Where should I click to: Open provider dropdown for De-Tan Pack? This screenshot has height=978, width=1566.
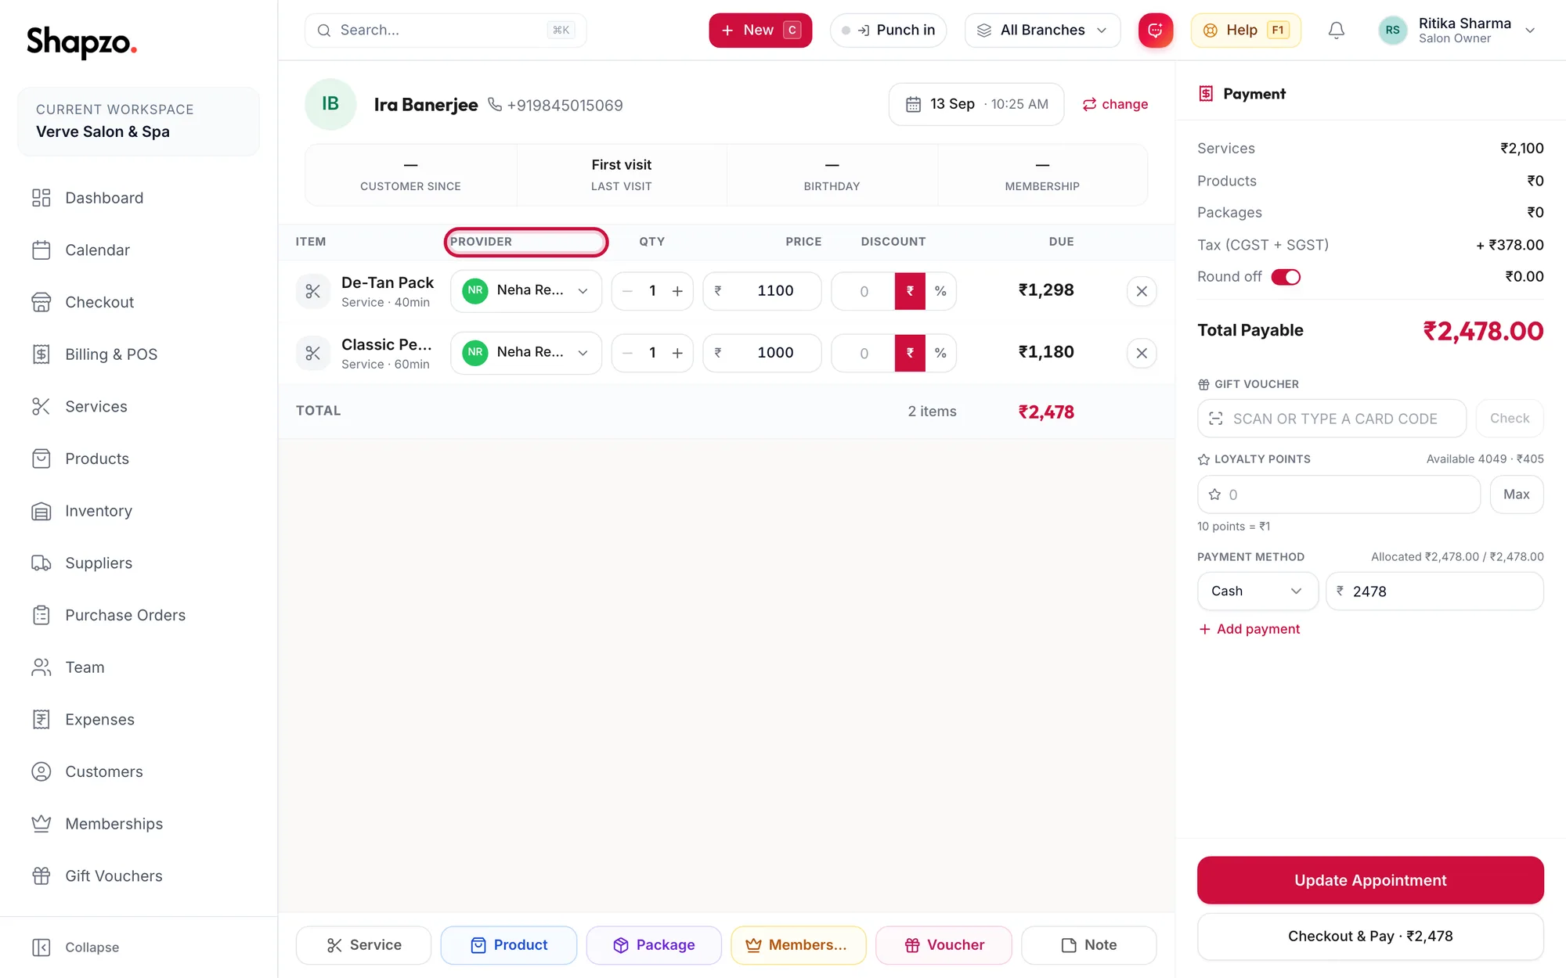point(526,291)
